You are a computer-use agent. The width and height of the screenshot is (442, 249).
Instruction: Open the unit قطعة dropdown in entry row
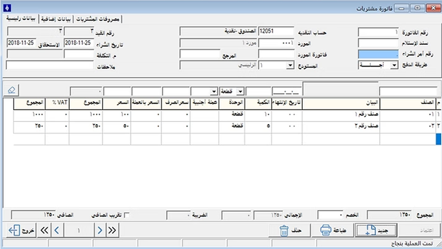coord(240,91)
